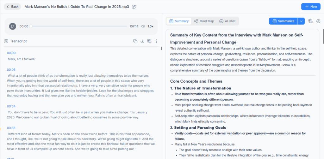Image resolution: width=324 pixels, height=159 pixels.
Task: Open summary settings hexagon icon
Action: (x=318, y=21)
